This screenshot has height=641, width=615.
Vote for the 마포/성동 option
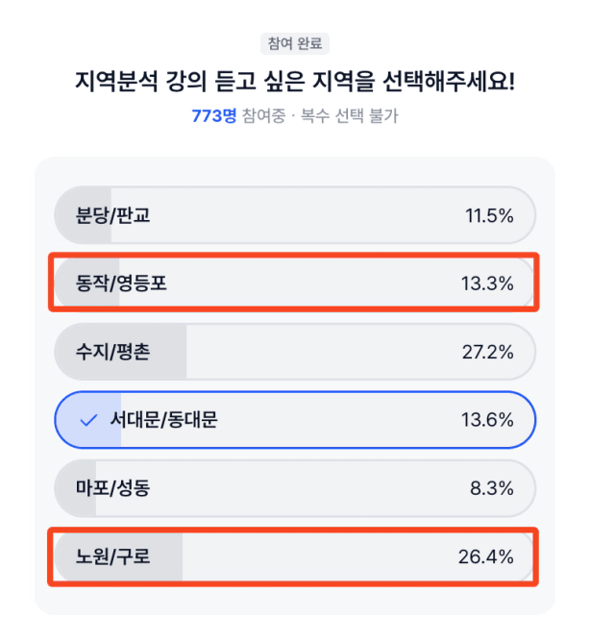coord(295,488)
